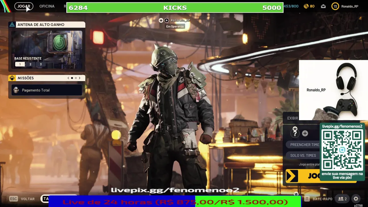
Task: Open the squad members icon showing 2
Action: (x=342, y=199)
